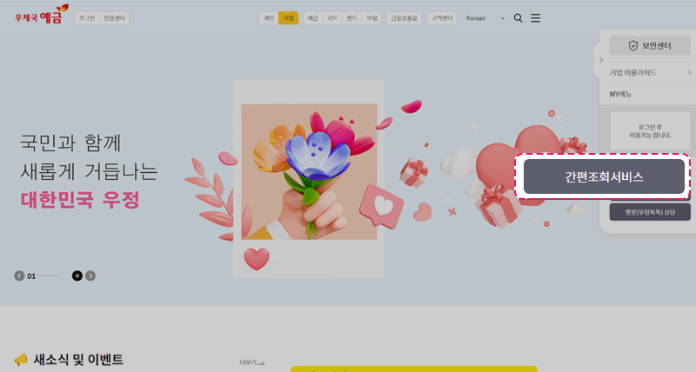Pause the banner slideshow
Viewport: 696px width, 372px height.
click(x=77, y=276)
